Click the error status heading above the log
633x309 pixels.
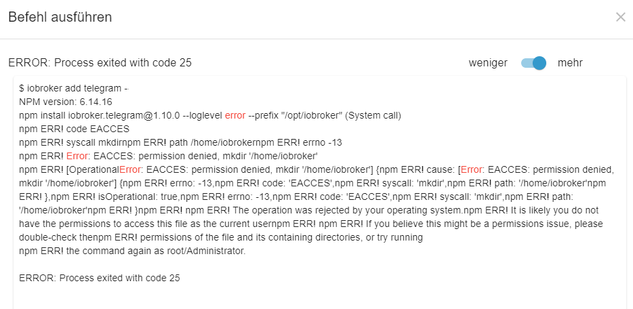pyautogui.click(x=100, y=63)
